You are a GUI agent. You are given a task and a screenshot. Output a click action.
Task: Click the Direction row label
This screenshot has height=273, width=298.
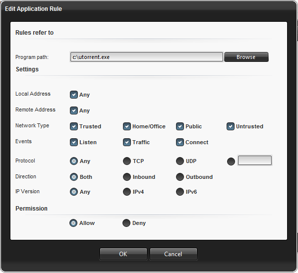pyautogui.click(x=26, y=176)
